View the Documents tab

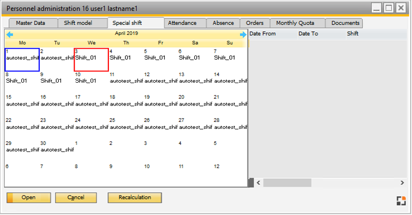point(345,23)
